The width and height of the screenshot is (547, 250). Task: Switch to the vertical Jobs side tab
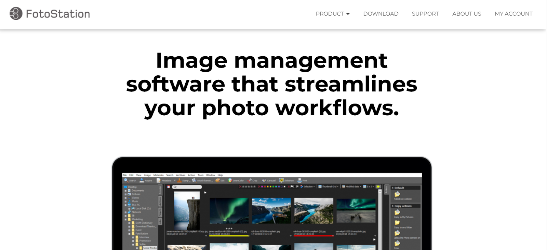click(x=160, y=222)
